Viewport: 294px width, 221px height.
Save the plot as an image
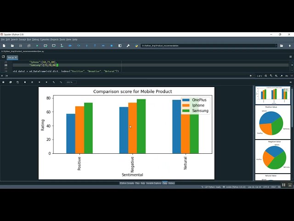click(x=3, y=82)
